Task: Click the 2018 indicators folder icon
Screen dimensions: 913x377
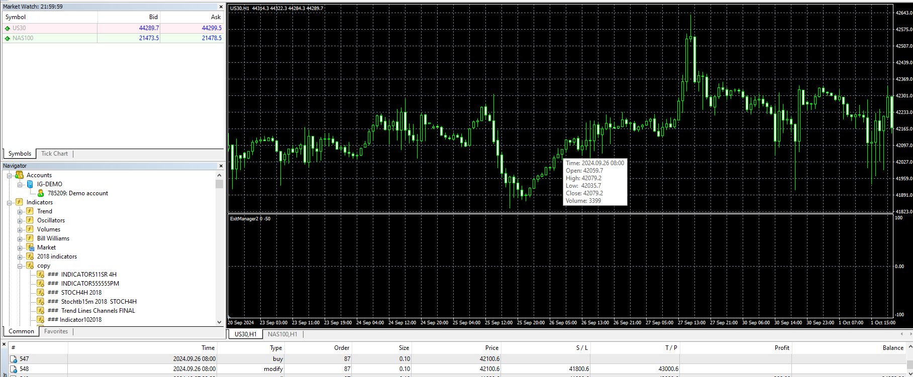Action: click(x=30, y=257)
